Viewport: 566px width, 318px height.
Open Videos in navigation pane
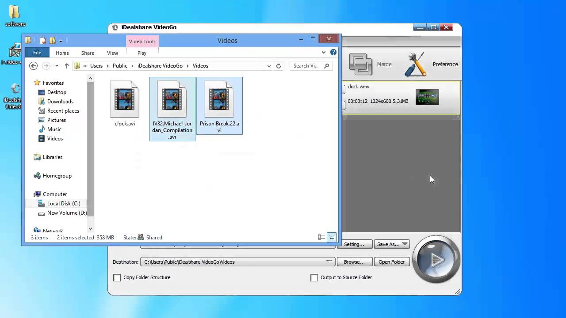(x=55, y=139)
